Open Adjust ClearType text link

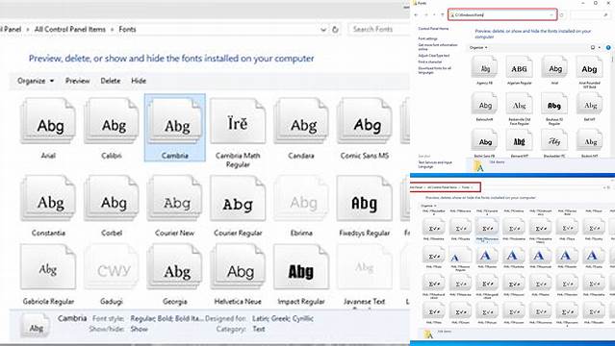tap(434, 56)
